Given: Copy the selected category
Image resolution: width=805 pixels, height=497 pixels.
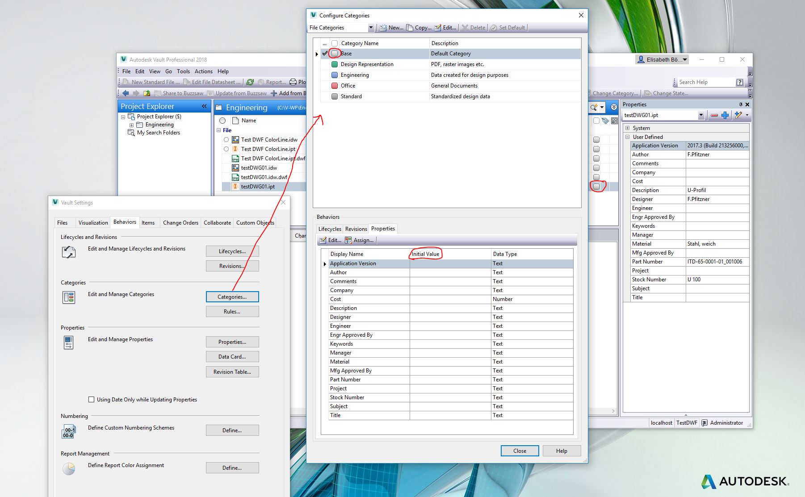Looking at the screenshot, I should pyautogui.click(x=419, y=27).
